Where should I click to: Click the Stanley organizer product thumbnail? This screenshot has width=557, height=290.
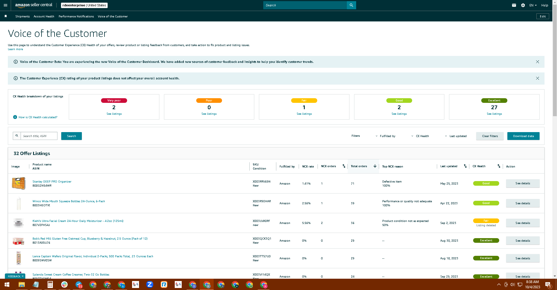(19, 183)
